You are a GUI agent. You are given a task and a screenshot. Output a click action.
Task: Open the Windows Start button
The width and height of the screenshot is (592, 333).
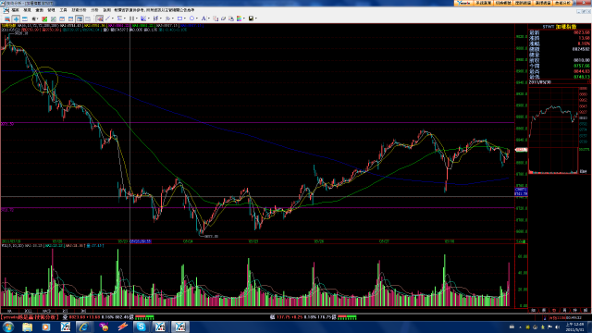[x=8, y=327]
